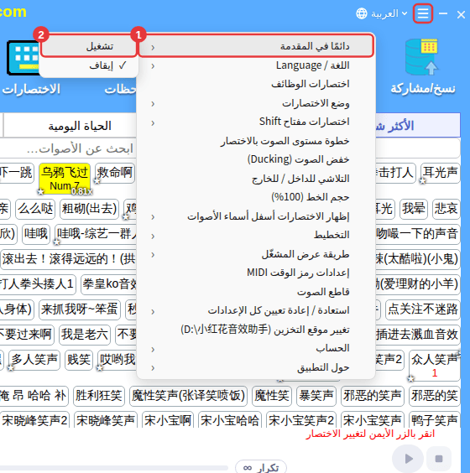This screenshot has height=473, width=470.
Task: Expand إظهار الاختصارات أسفل أسماء الأصوات
Action: click(256, 216)
